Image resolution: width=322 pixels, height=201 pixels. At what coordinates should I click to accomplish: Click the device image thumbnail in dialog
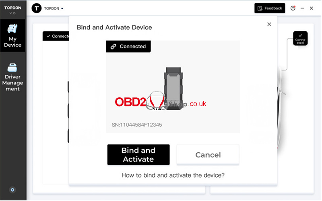(x=173, y=88)
